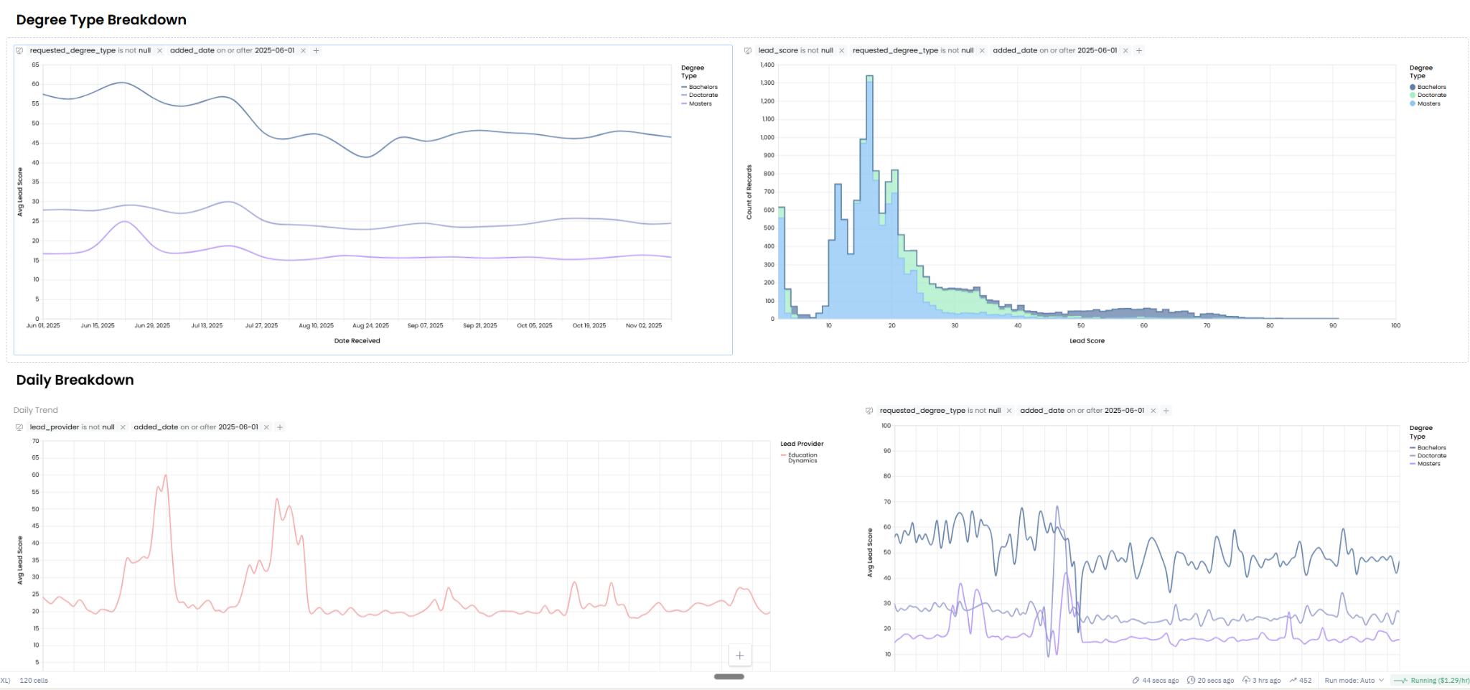Add a filter to the Lead Score histogram

coord(1139,51)
